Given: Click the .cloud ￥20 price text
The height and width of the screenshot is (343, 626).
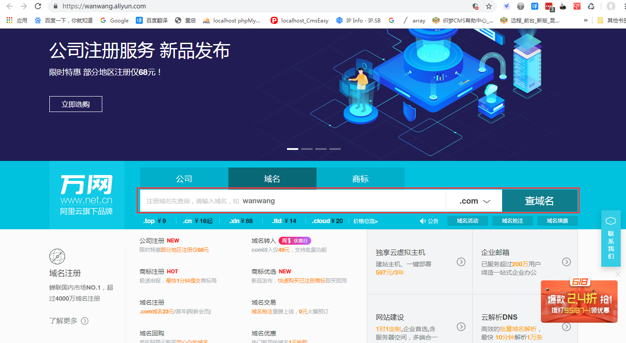Looking at the screenshot, I should [x=327, y=221].
